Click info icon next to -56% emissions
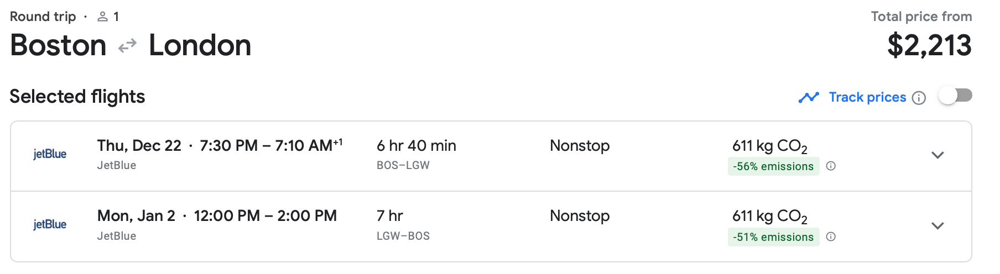The image size is (1000, 274). click(831, 166)
